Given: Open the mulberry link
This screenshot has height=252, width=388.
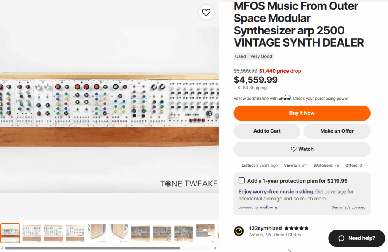Looking at the screenshot, I should click(269, 207).
